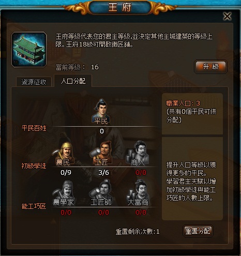Viewport: 241px width, 256px height.
Task: Click the 農民 farmer portrait icon
Action: point(64,154)
